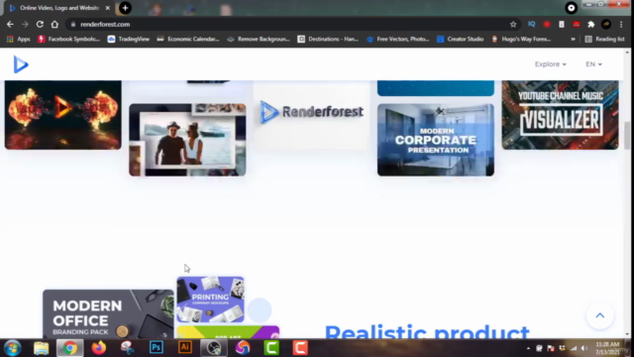Viewport: 634px width, 357px height.
Task: Open Remove Background bookmark
Action: click(x=259, y=39)
